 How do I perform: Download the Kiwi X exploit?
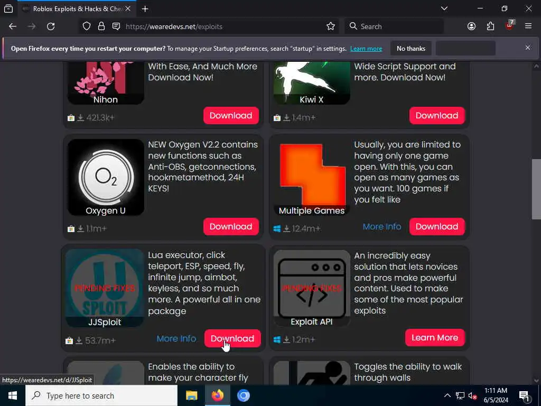(437, 115)
